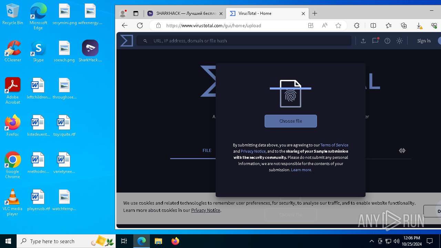Click the fingerprint file upload graphic

(290, 93)
